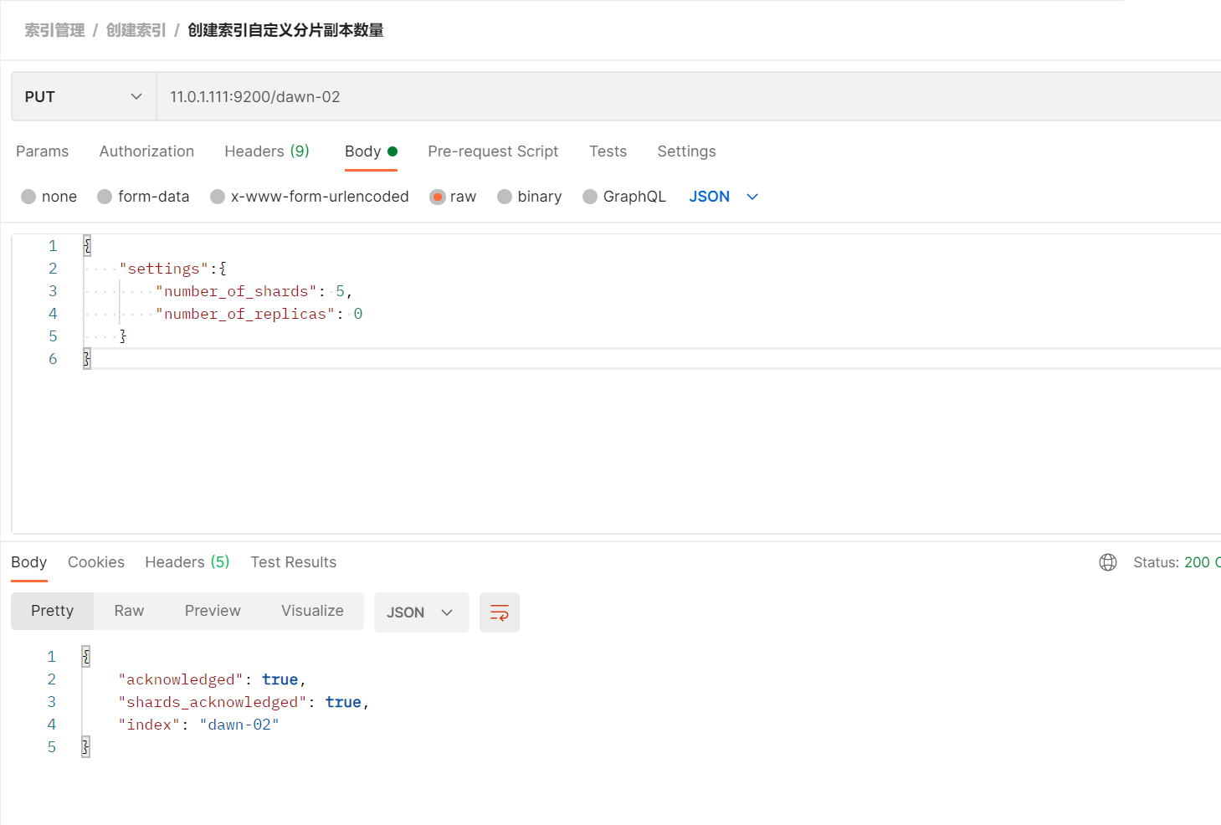Open the blue JSON body format dropdown

[724, 197]
